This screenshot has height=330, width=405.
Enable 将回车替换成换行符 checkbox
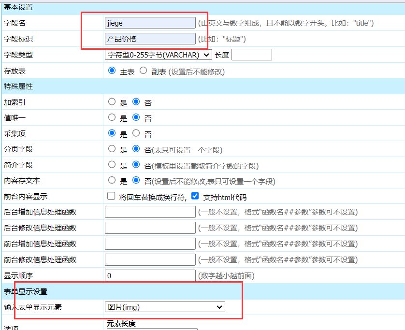(x=111, y=196)
